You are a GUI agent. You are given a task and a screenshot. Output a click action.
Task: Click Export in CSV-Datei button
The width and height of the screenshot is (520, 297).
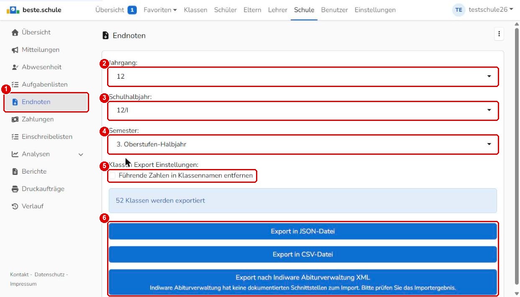pyautogui.click(x=303, y=254)
